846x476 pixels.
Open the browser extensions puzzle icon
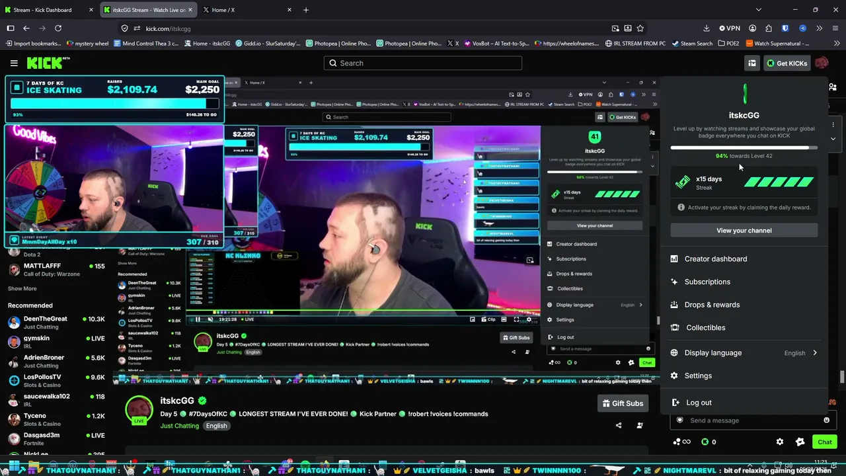pyautogui.click(x=769, y=28)
